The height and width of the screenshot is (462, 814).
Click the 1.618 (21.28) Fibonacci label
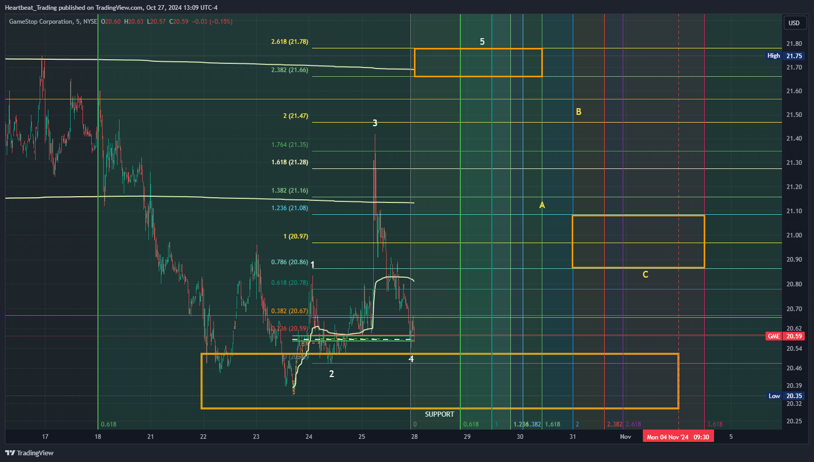[x=290, y=162]
